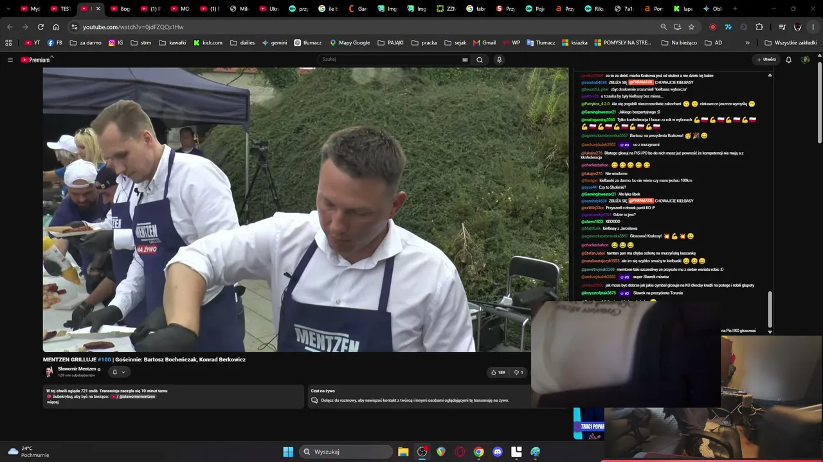Click the live chat scrollbar thumb
This screenshot has height=462, width=823.
click(x=770, y=309)
